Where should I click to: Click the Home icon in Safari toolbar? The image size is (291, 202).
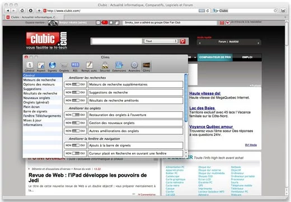22,11
